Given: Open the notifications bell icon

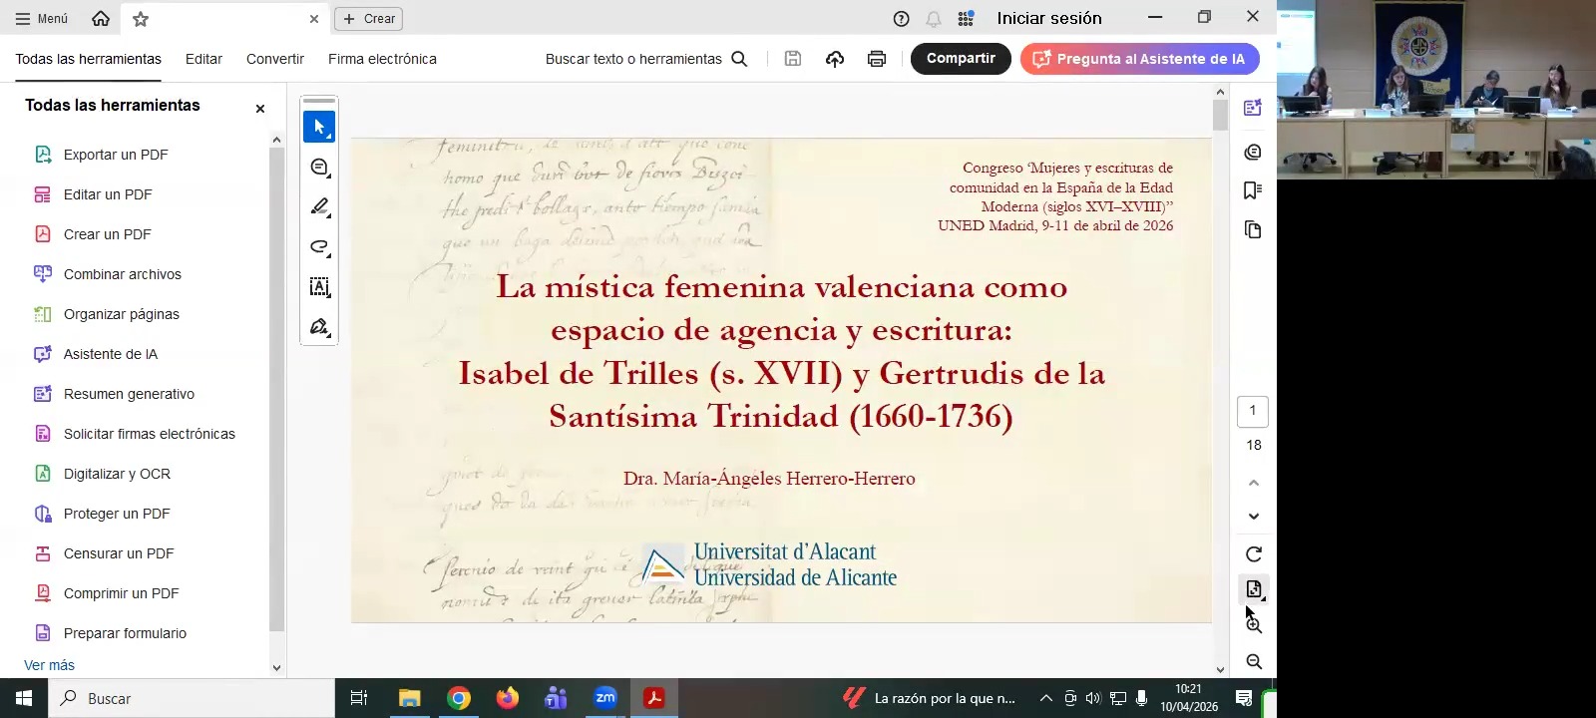Looking at the screenshot, I should click(934, 18).
